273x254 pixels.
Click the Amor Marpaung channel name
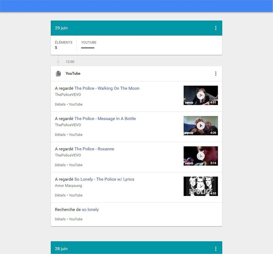(x=68, y=186)
